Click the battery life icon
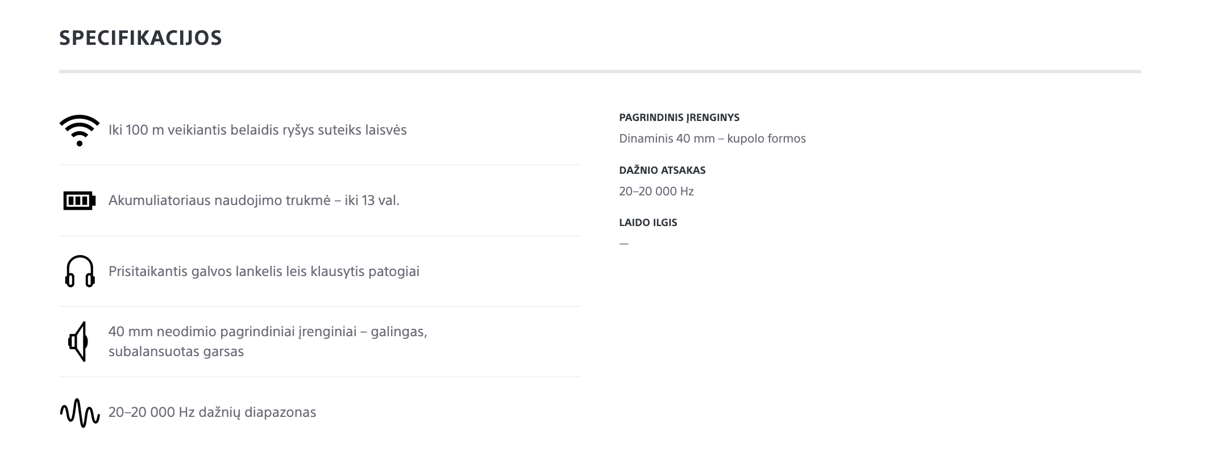Viewport: 1214px width, 468px height. click(80, 200)
